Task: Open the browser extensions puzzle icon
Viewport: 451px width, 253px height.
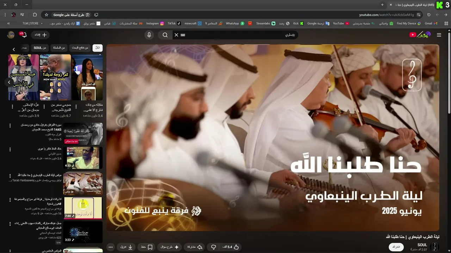Action: pyautogui.click(x=35, y=15)
